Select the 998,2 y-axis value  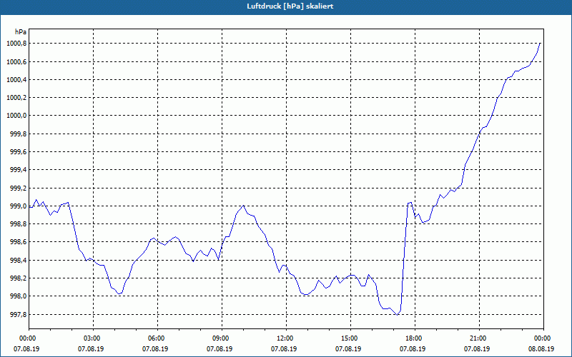19,278
